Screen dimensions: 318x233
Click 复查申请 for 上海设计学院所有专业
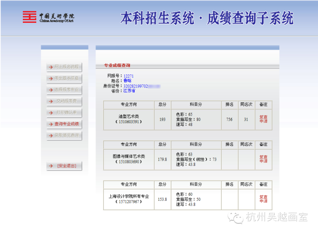coord(263,199)
